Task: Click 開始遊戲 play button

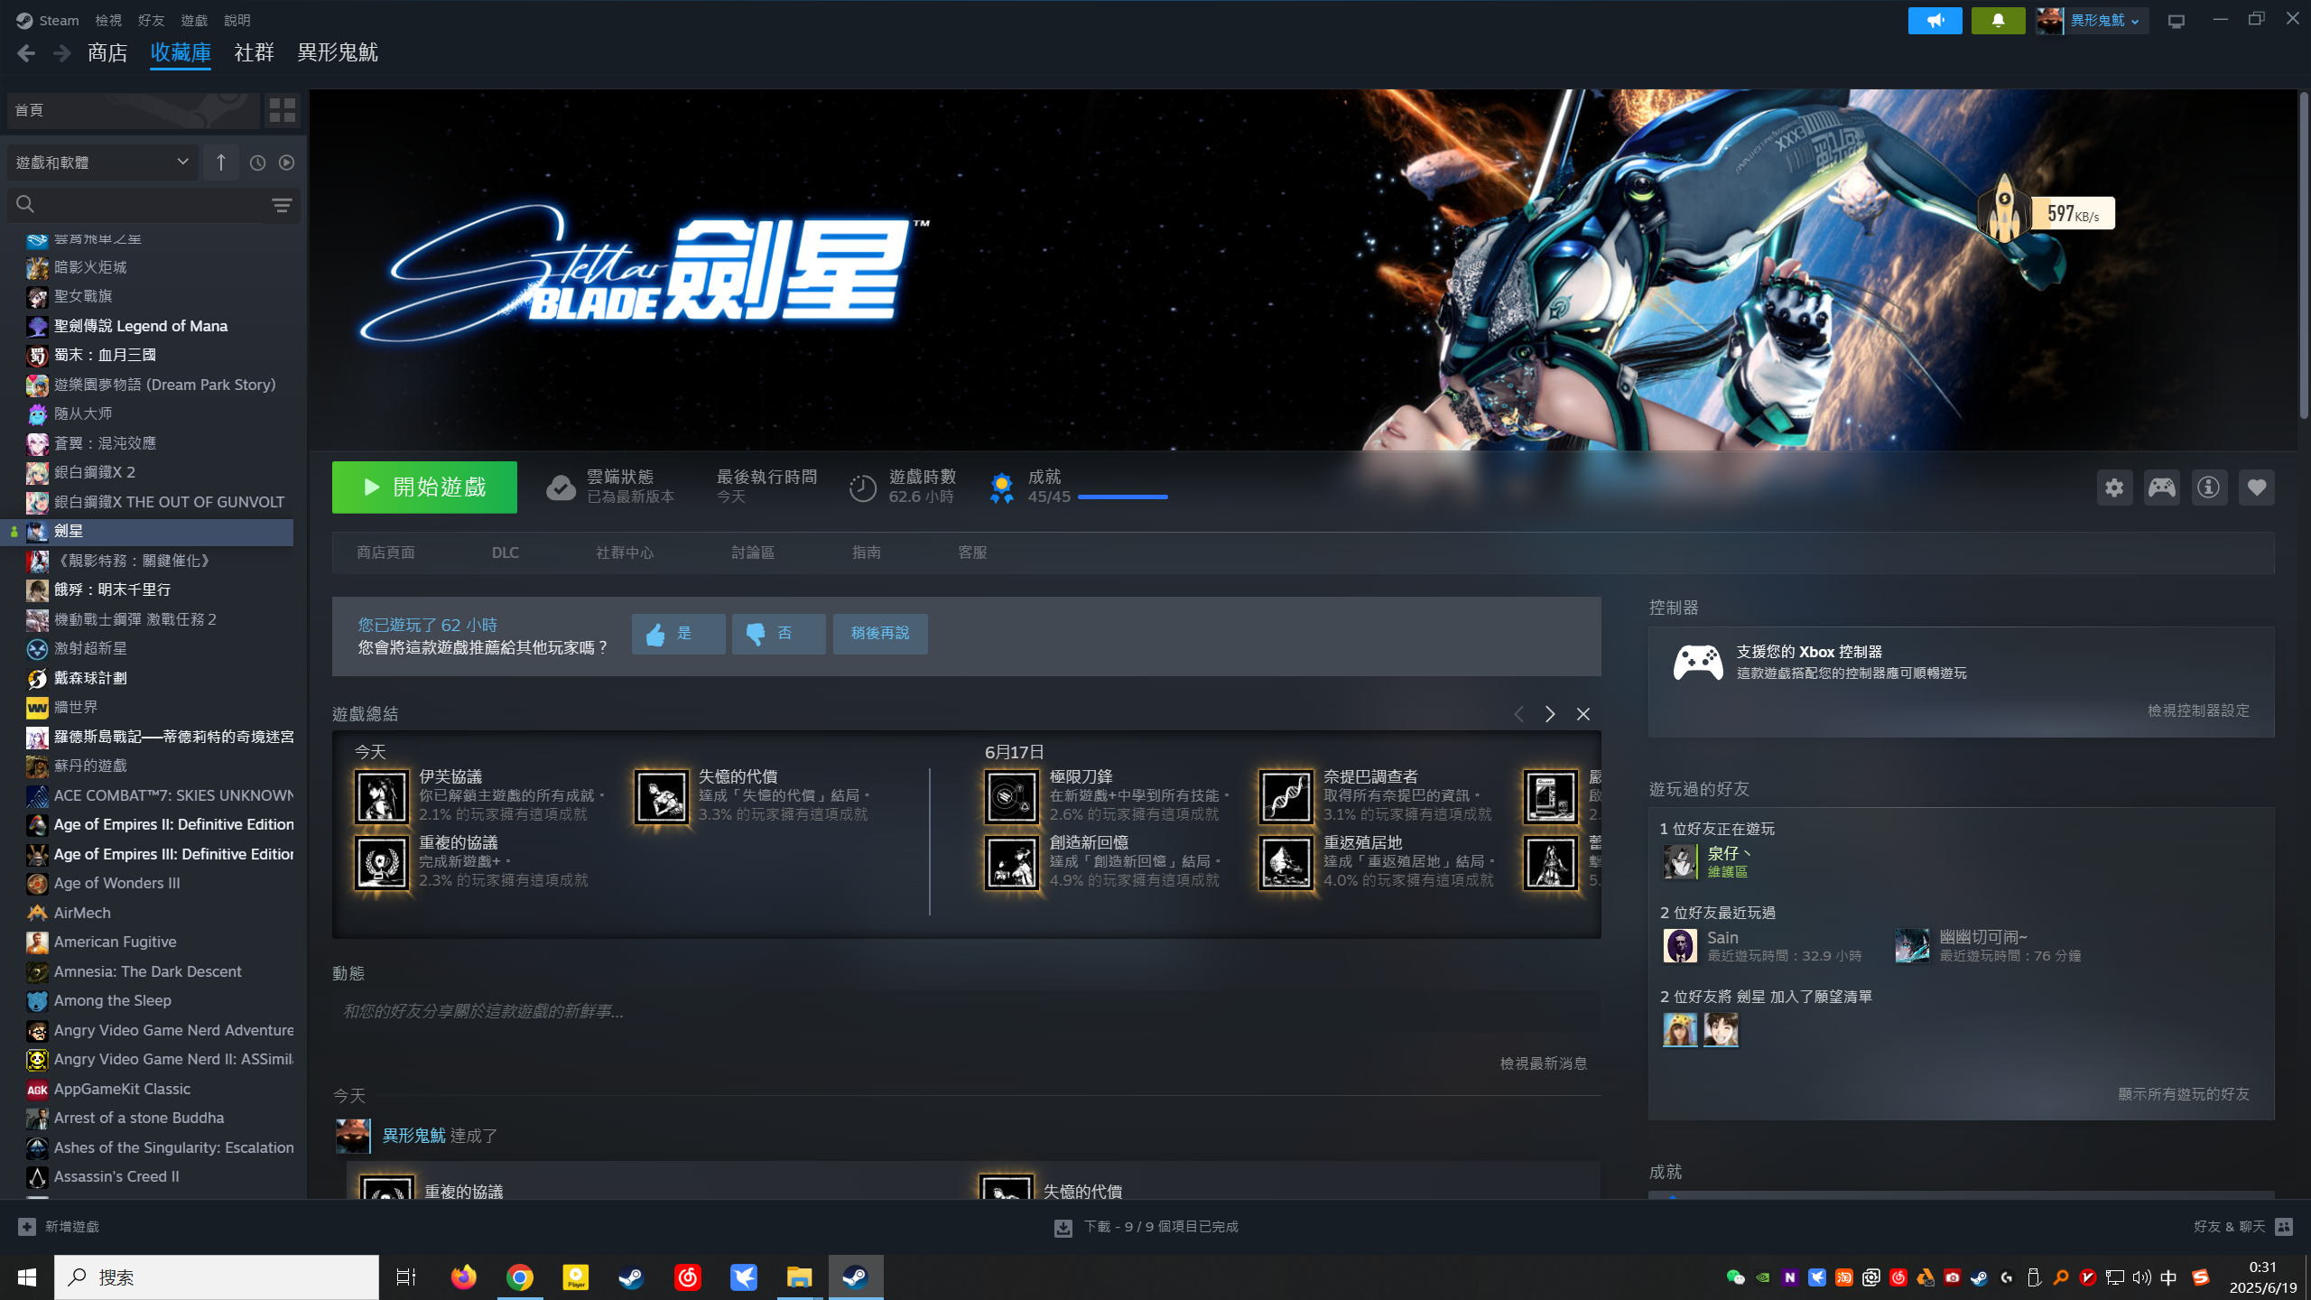Action: click(x=424, y=487)
